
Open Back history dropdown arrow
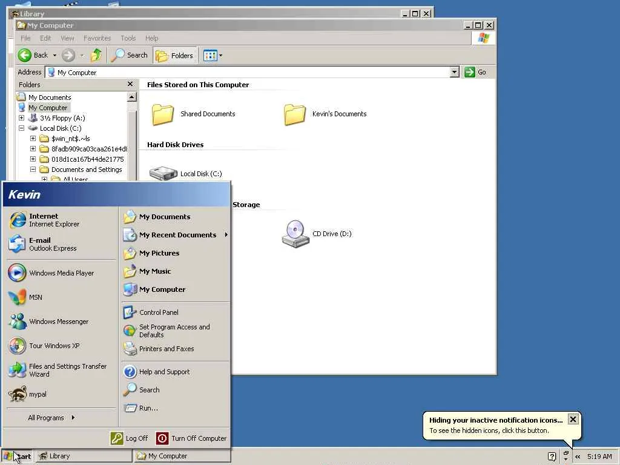[x=54, y=55]
